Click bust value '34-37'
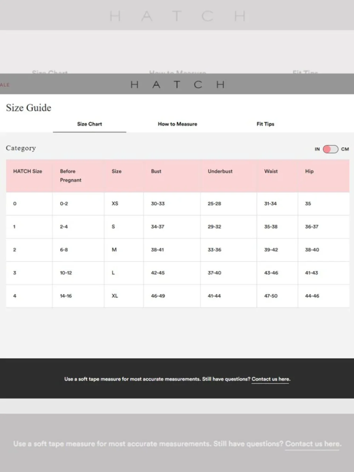354x472 pixels. 158,227
